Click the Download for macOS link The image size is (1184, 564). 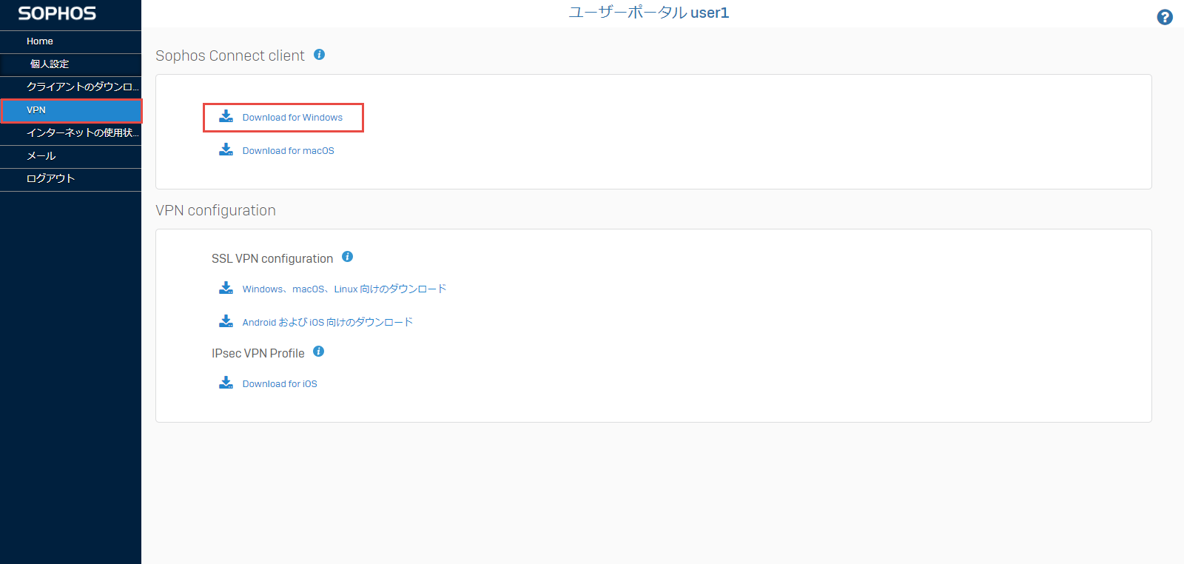tap(288, 151)
